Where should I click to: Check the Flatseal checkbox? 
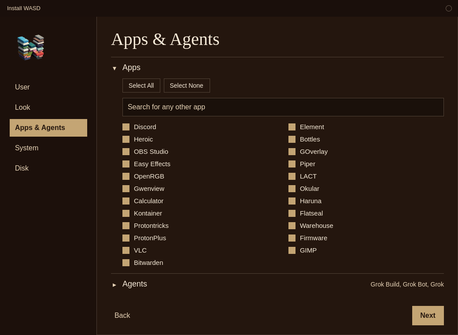click(292, 213)
